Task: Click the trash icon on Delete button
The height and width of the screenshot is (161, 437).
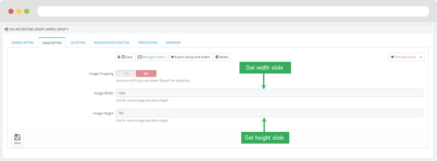Action: pyautogui.click(x=217, y=57)
